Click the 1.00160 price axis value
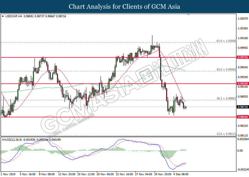This screenshot has height=177, width=249. [243, 38]
